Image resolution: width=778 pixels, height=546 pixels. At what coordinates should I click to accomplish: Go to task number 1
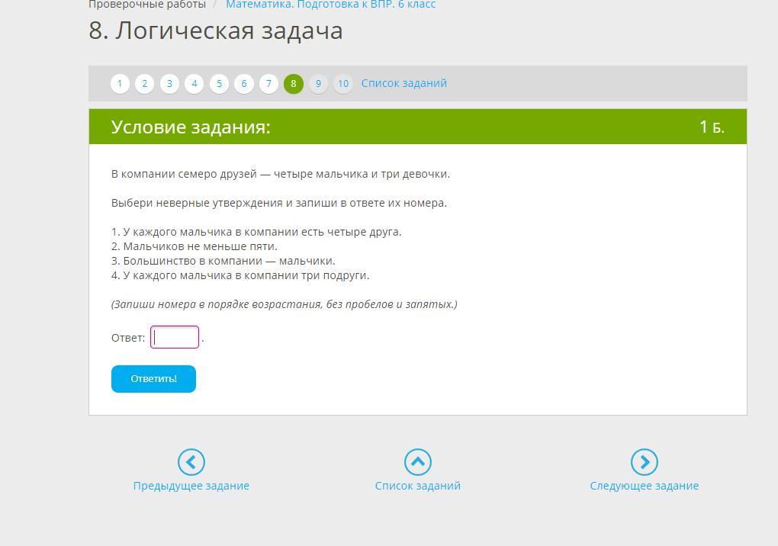[120, 83]
